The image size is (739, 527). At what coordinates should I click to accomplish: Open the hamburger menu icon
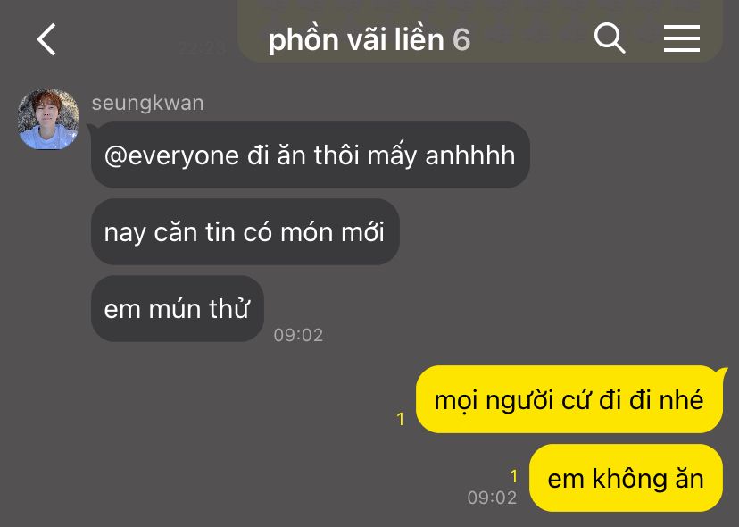682,38
